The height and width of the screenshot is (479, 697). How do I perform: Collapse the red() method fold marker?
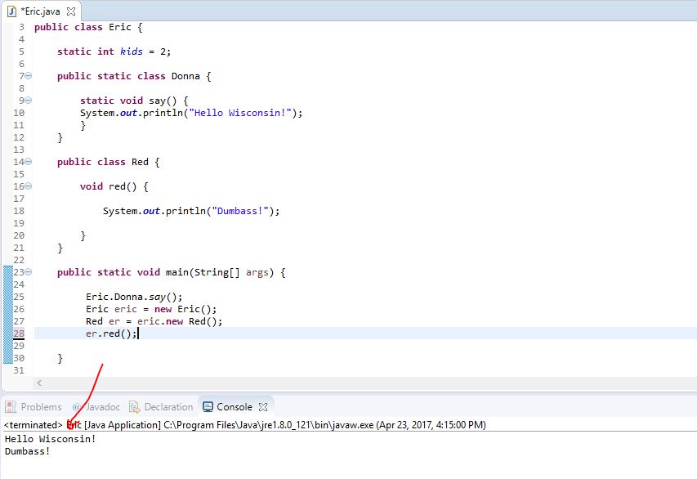point(27,186)
